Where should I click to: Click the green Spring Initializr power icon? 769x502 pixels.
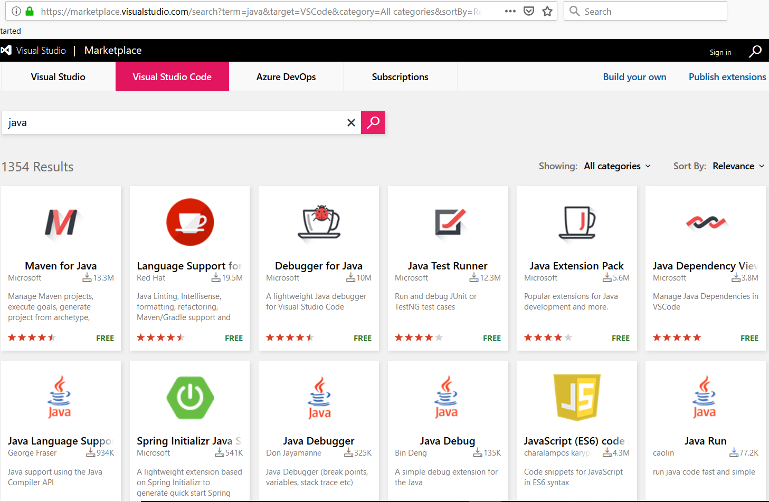pos(190,397)
